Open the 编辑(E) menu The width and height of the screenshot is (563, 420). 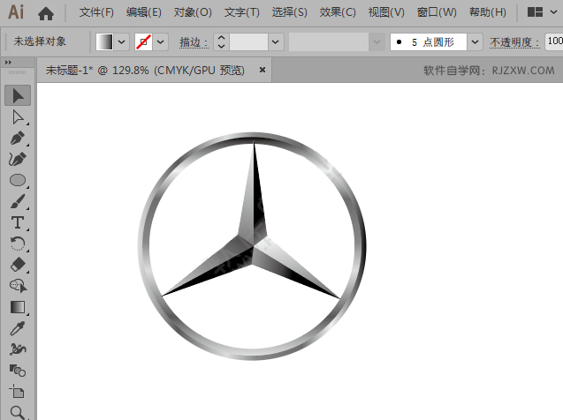(143, 12)
